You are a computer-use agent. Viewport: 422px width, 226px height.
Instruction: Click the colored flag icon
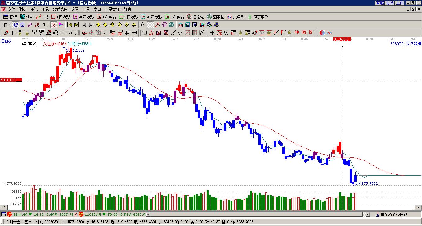point(61,25)
